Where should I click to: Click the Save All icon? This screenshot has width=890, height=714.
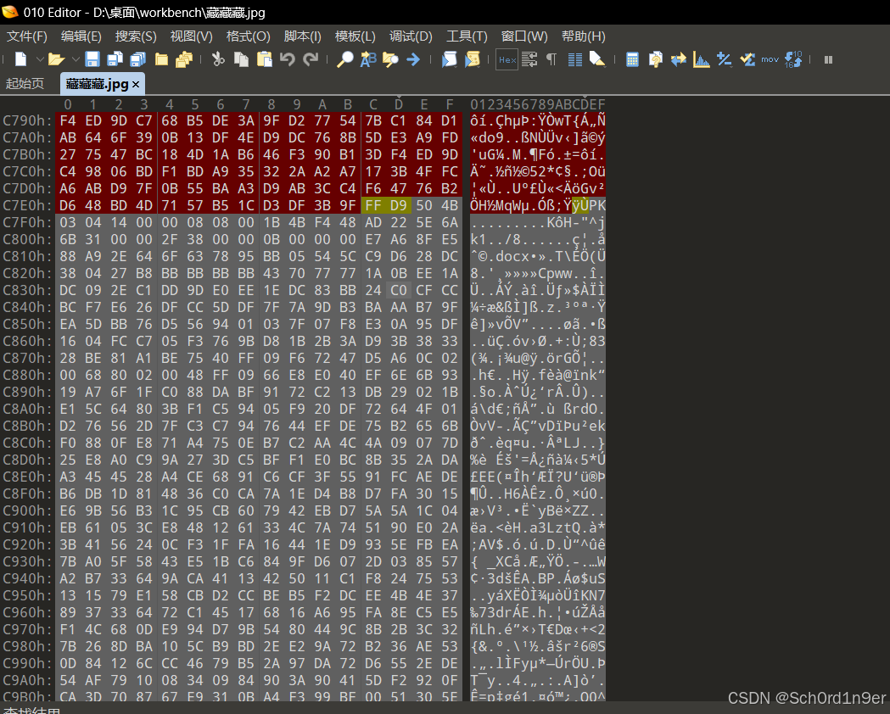(x=138, y=59)
